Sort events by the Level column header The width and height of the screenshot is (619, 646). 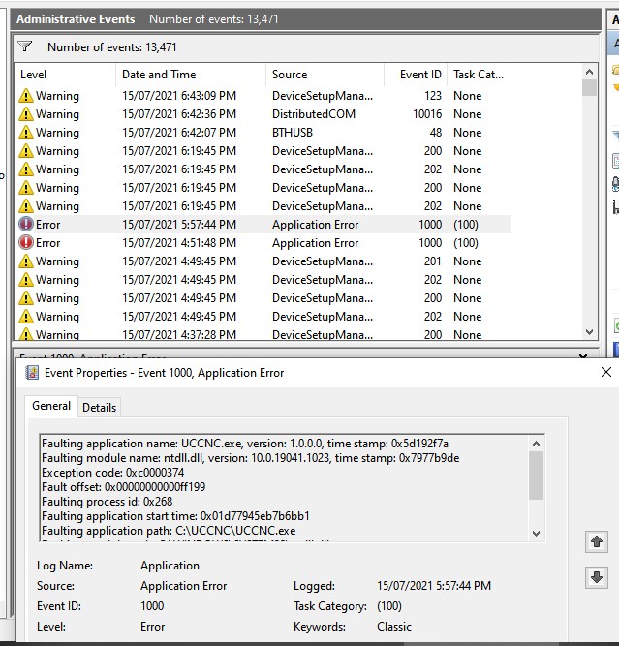(34, 75)
